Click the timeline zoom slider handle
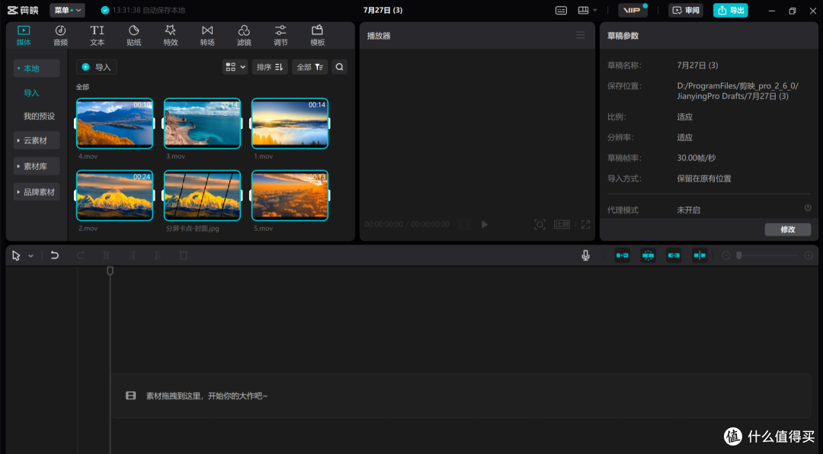The width and height of the screenshot is (823, 454). (739, 256)
